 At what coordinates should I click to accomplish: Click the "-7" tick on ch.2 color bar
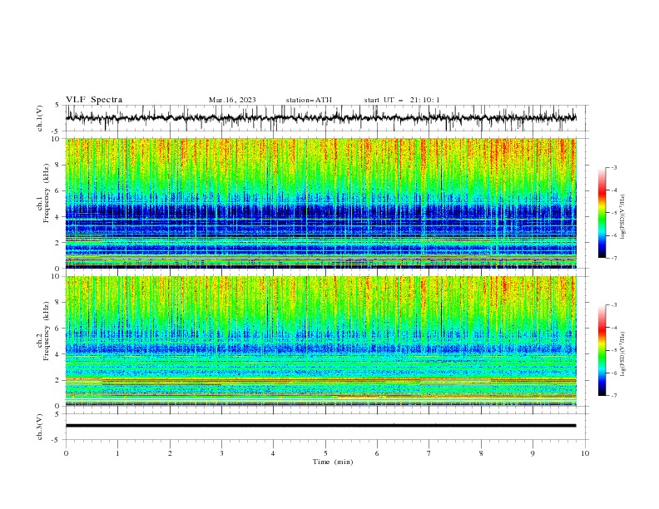pos(613,396)
